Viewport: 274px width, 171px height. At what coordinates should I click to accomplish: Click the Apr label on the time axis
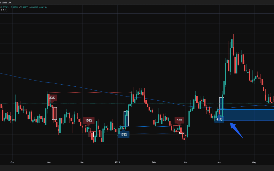(x=219, y=162)
